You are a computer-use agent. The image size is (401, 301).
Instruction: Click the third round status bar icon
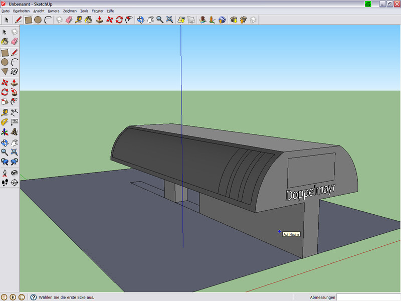[x=22, y=297]
